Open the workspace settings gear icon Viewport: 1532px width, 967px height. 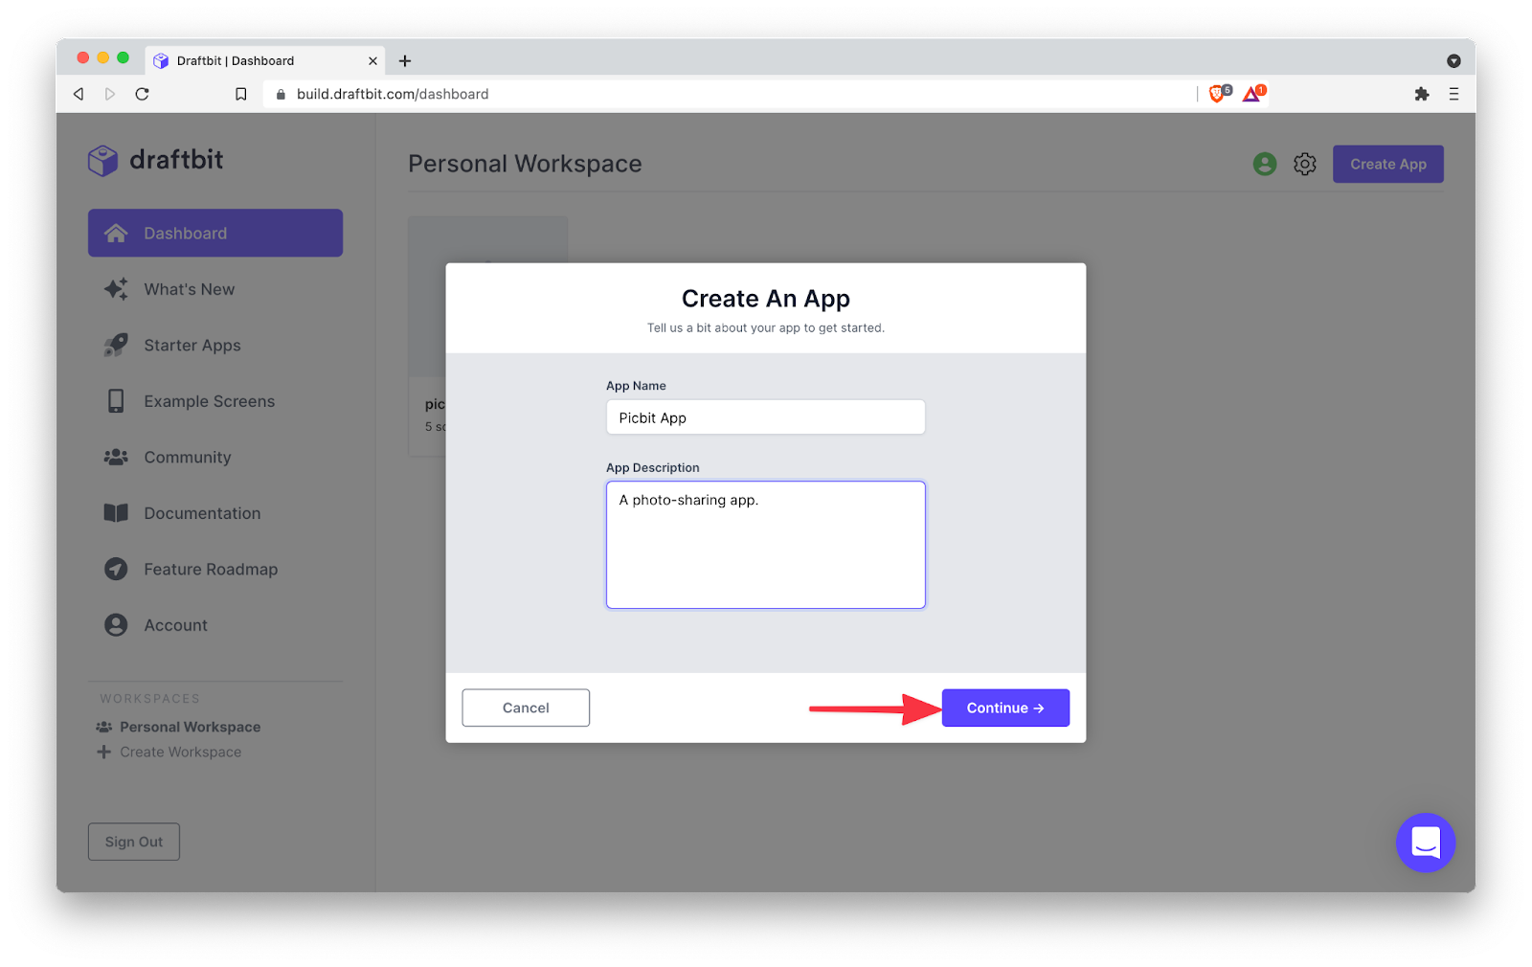click(1304, 164)
